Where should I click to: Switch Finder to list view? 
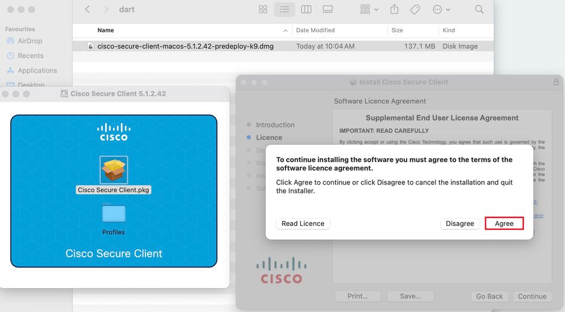[284, 10]
